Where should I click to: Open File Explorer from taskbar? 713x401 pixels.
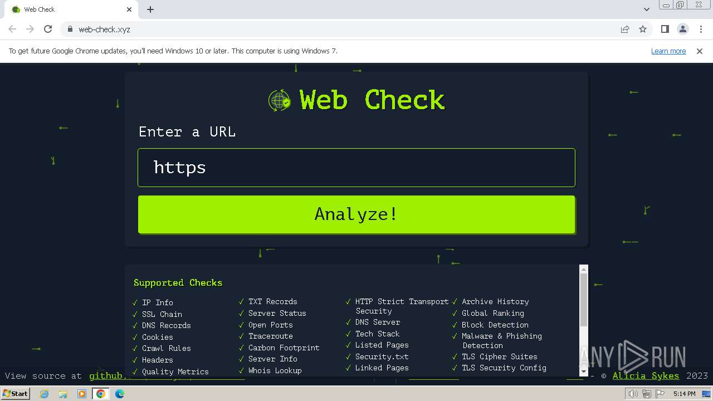(x=63, y=394)
